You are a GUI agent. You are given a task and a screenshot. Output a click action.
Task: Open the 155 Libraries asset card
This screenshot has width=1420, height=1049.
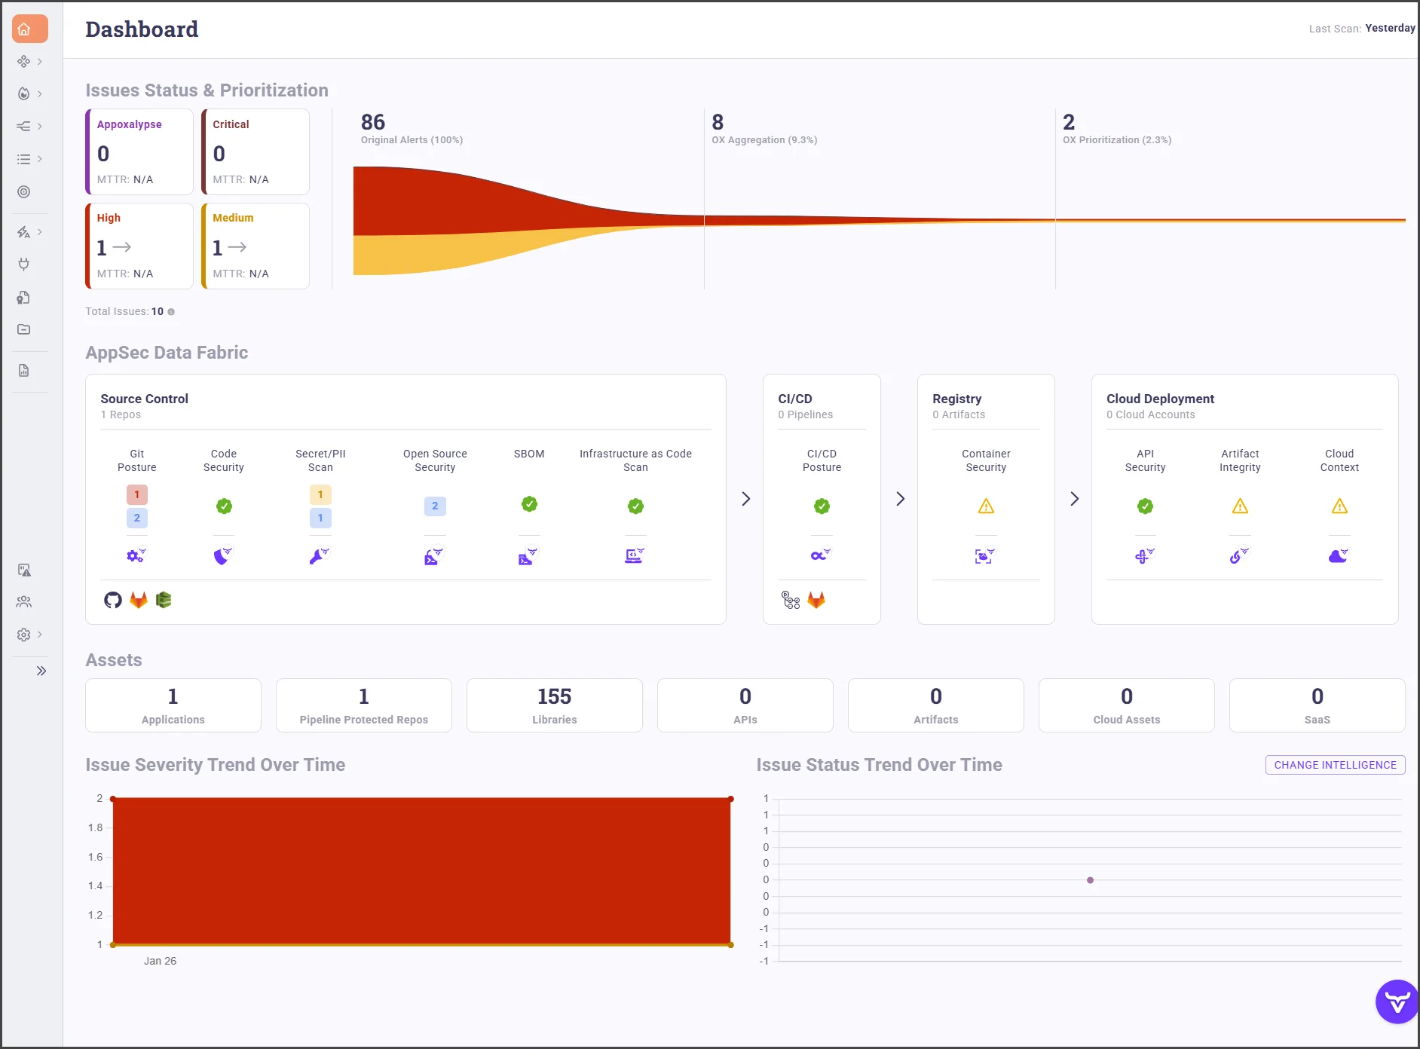pyautogui.click(x=555, y=705)
